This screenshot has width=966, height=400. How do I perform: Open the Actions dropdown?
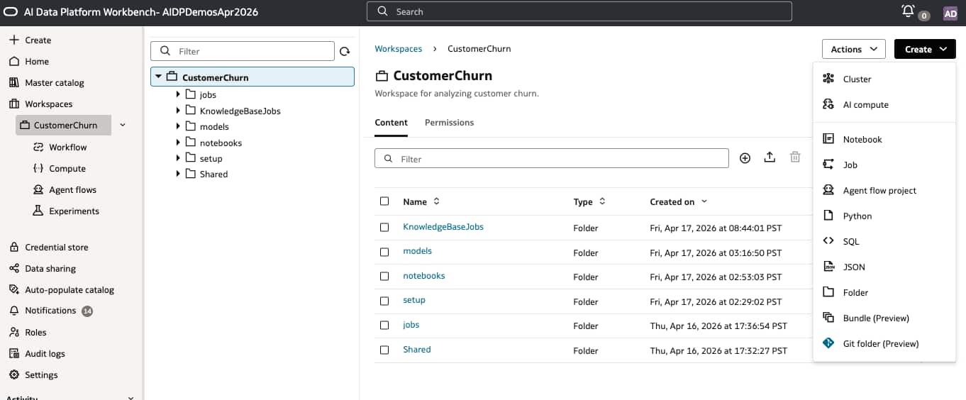click(x=854, y=49)
